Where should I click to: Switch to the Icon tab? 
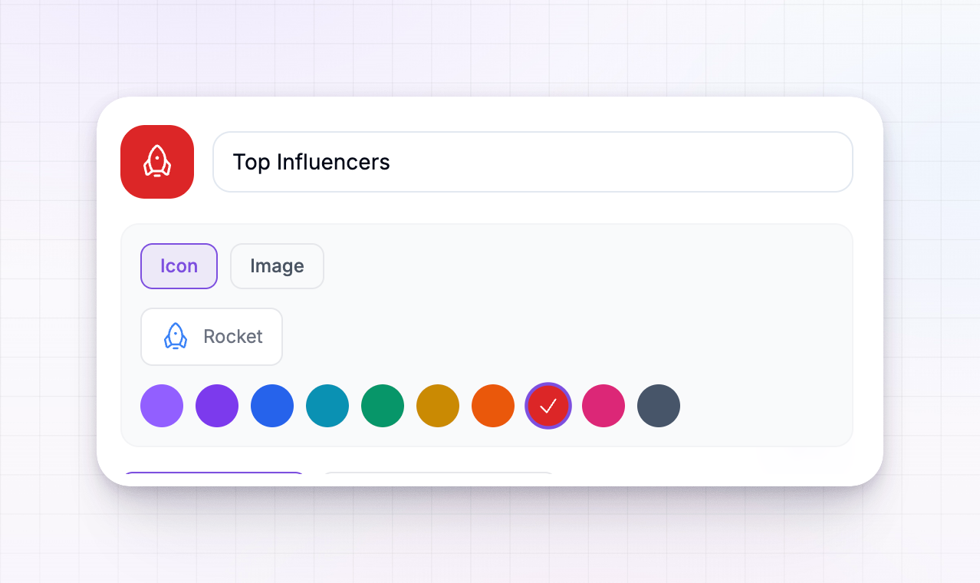point(179,266)
